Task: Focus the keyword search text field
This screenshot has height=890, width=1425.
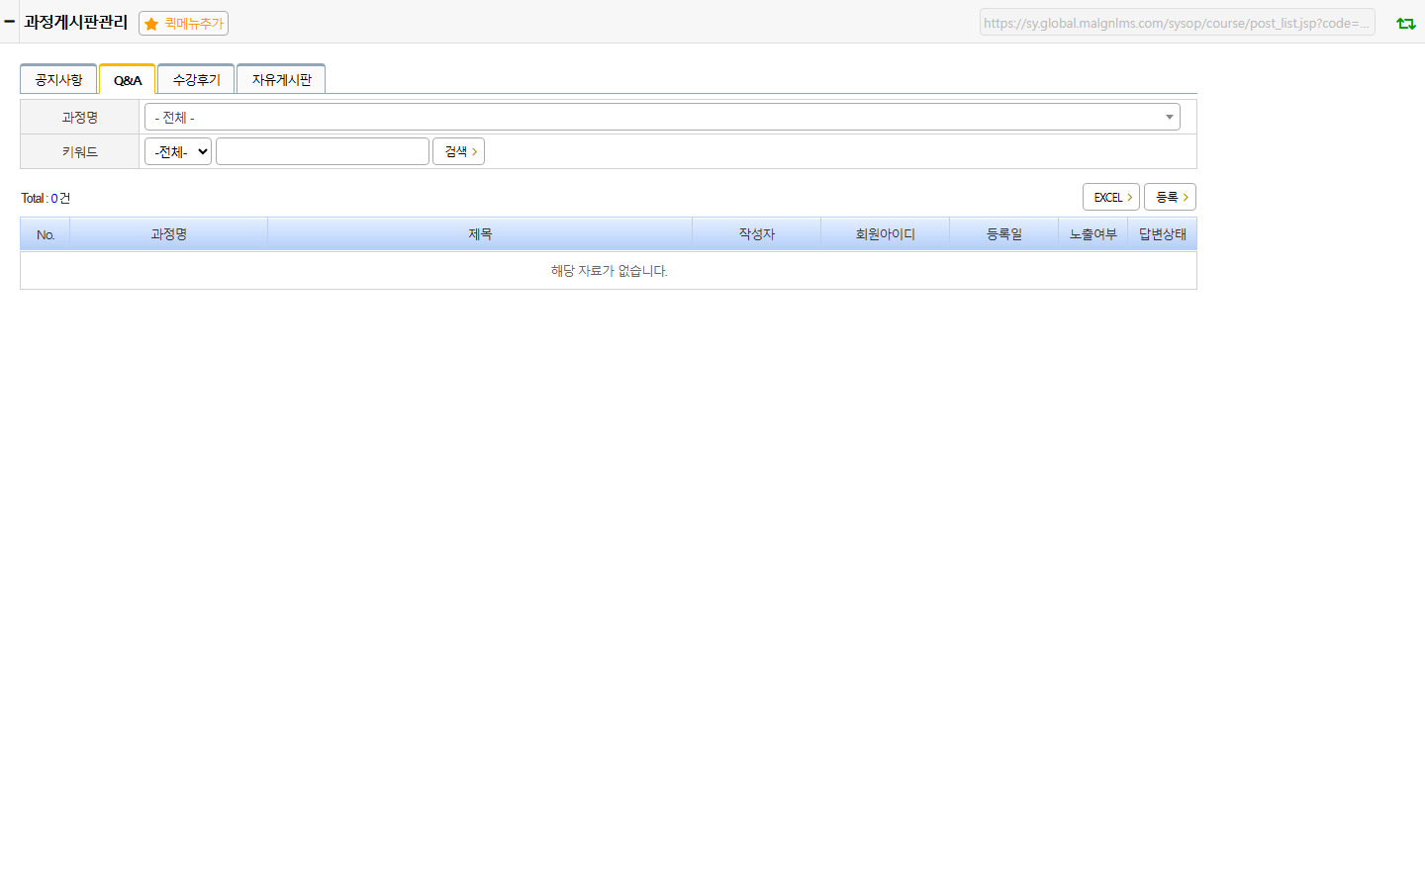Action: pos(323,151)
